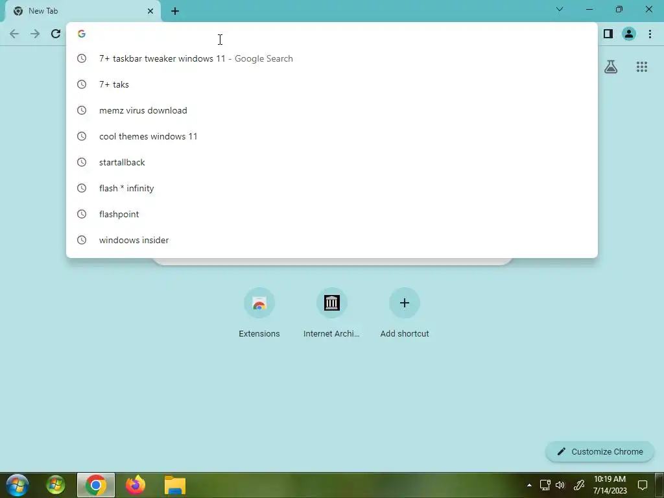Go back using the back arrow
Image resolution: width=664 pixels, height=498 pixels.
click(14, 34)
